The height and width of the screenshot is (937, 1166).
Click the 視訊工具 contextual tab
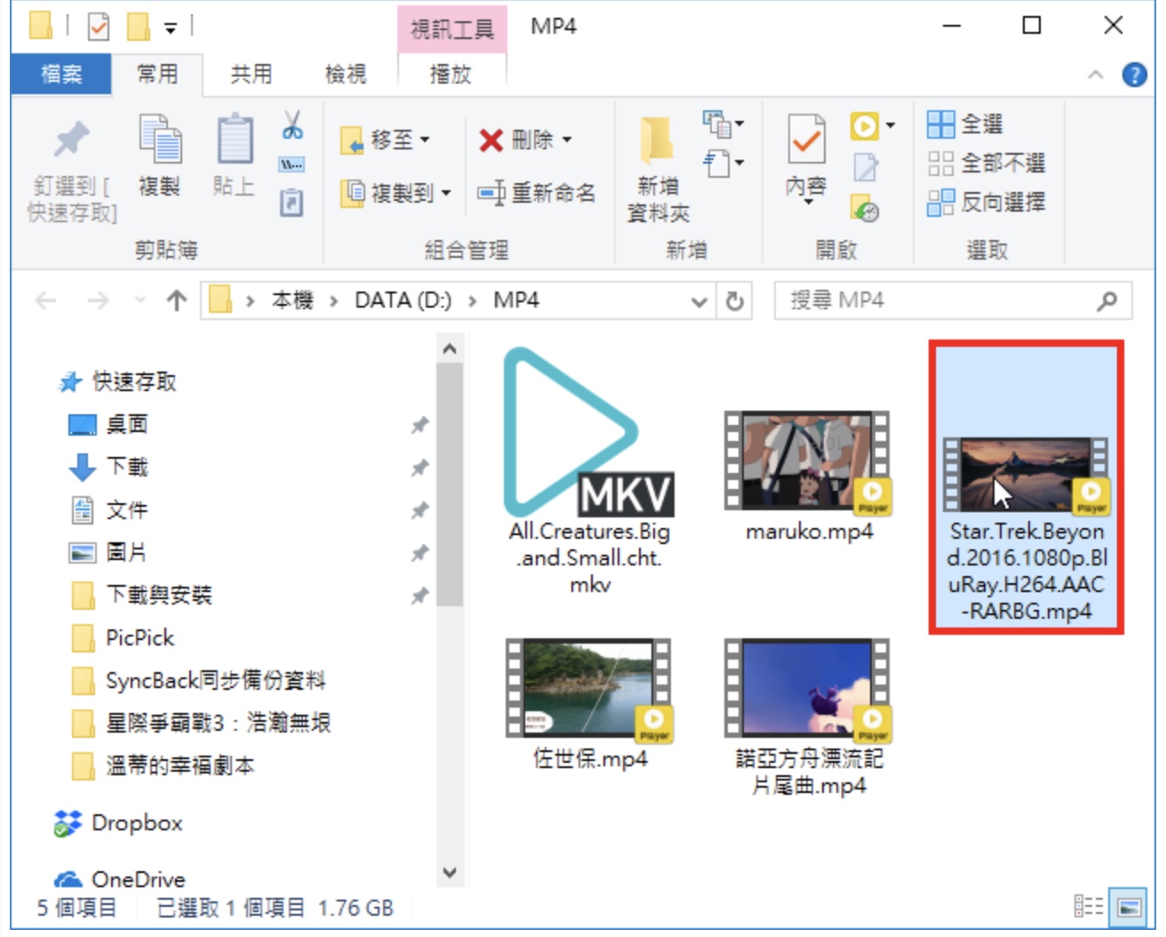[451, 29]
